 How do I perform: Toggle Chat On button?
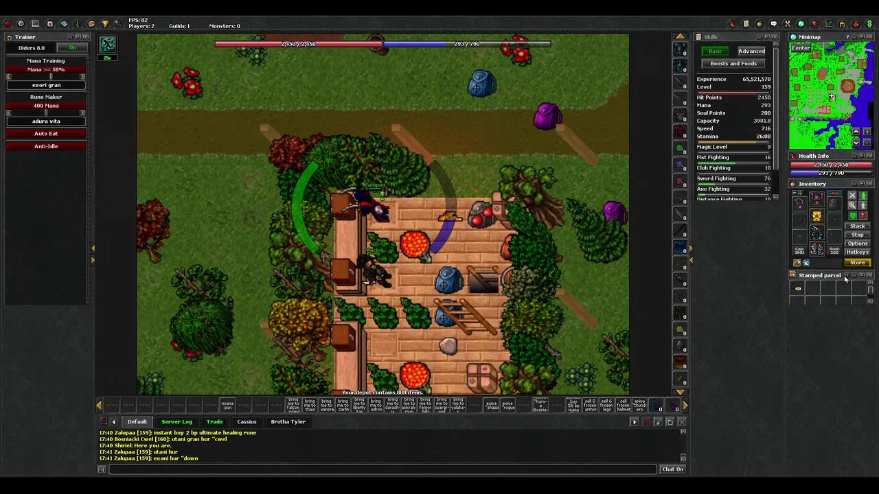[x=673, y=469]
